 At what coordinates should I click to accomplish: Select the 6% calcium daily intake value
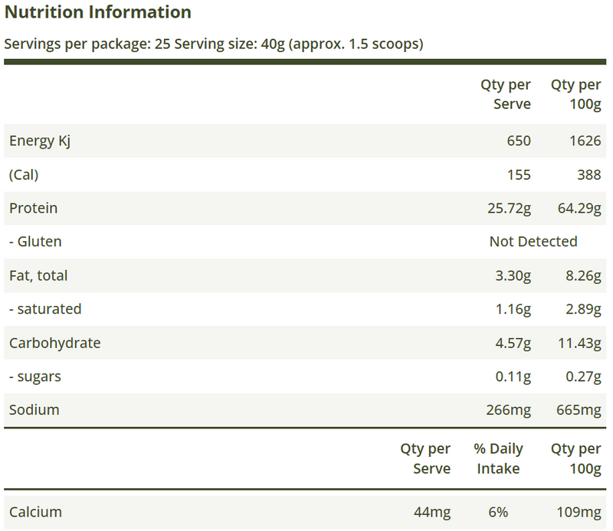coord(497,512)
